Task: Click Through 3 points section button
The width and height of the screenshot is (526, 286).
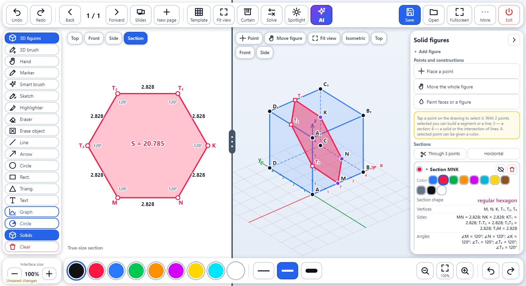Action: 440,154
